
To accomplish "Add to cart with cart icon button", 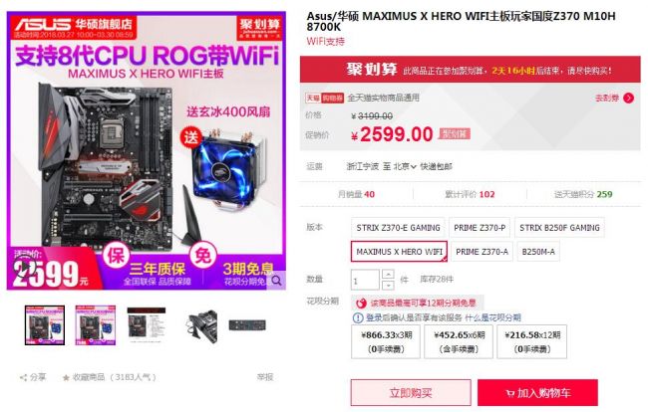I will (x=537, y=393).
